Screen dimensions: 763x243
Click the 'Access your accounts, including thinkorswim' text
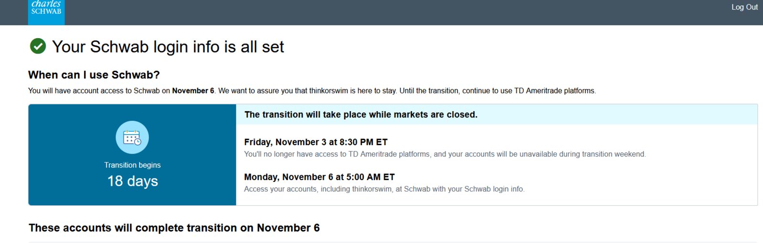point(384,189)
